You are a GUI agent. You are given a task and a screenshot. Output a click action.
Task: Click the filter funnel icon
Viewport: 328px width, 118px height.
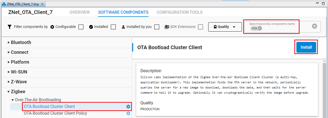coord(10,27)
